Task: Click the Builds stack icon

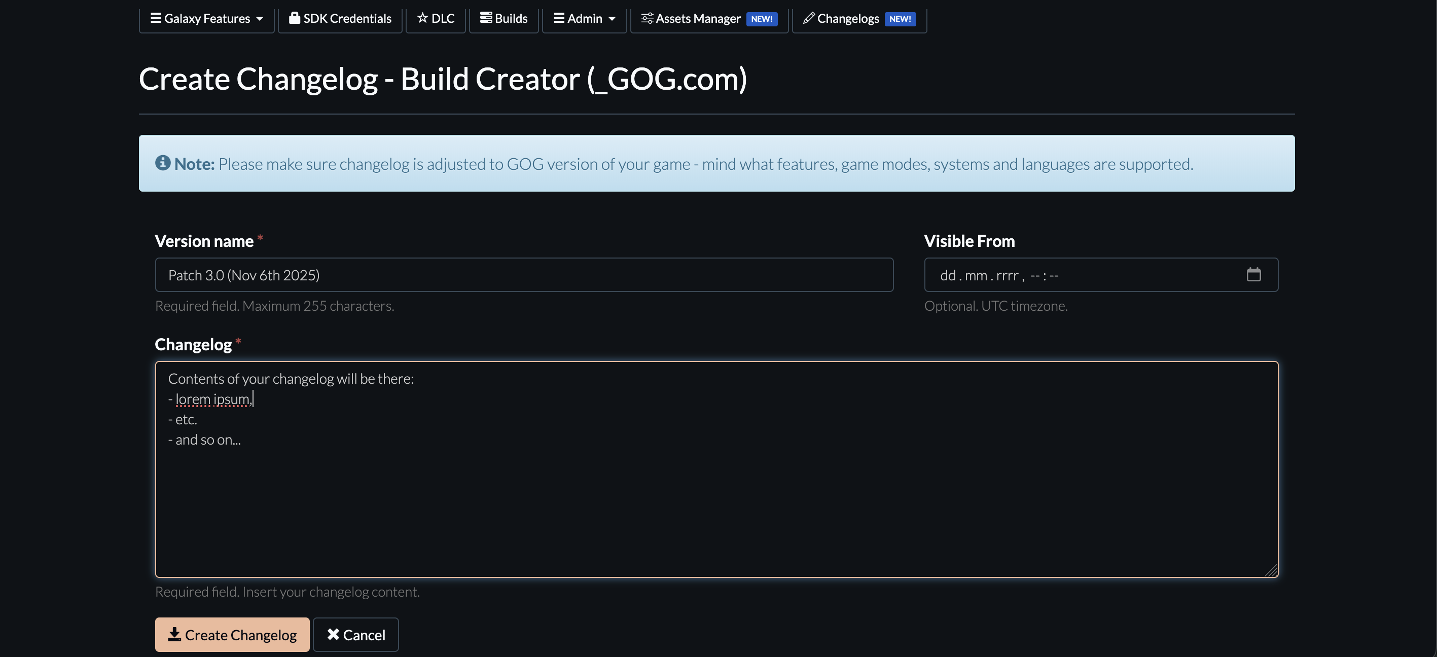Action: [x=485, y=18]
